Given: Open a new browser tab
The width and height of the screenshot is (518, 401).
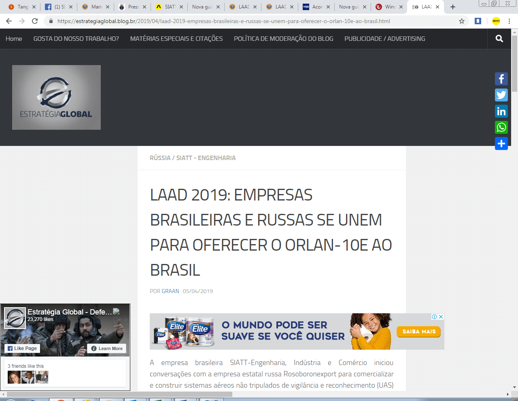Looking at the screenshot, I should (453, 7).
